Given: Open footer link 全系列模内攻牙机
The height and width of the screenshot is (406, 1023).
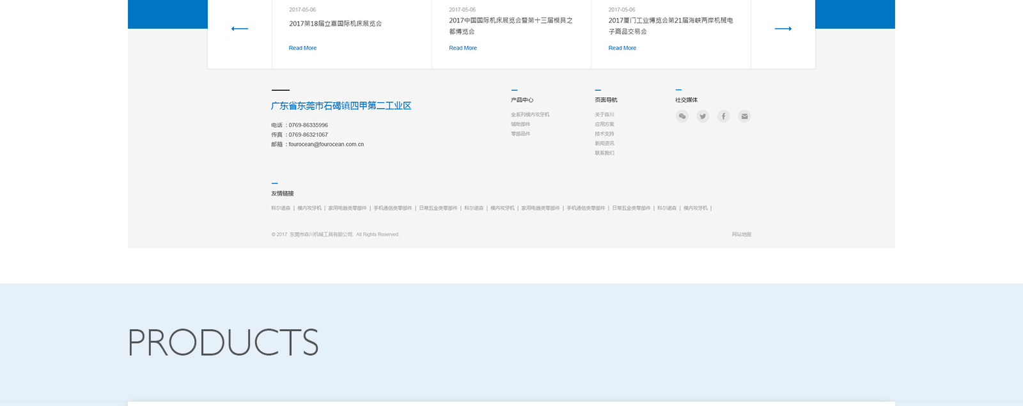Looking at the screenshot, I should [x=530, y=115].
